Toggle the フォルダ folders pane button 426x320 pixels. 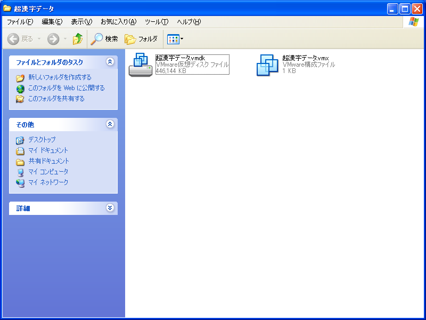[x=141, y=39]
